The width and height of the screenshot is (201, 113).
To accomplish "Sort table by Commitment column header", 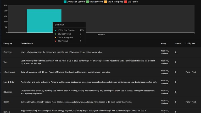I will click(x=27, y=43).
